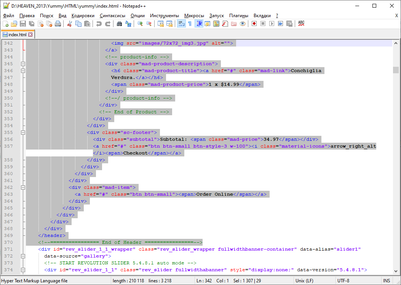Open the Кодировки menu
This screenshot has width=401, height=285.
(83, 16)
